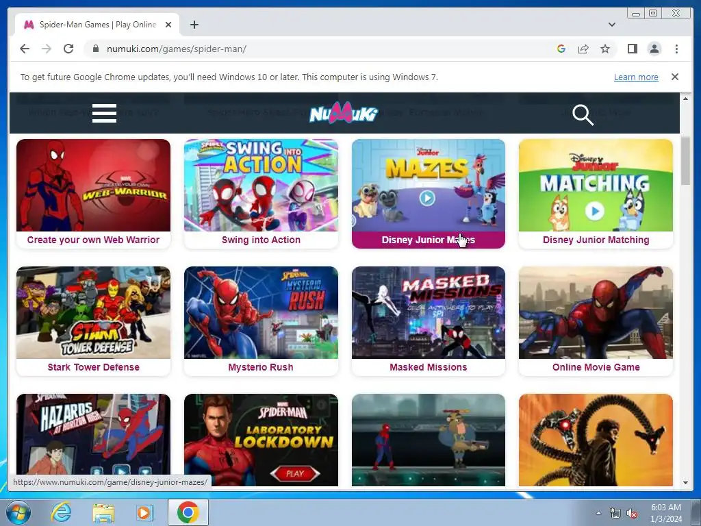Play the Disney Junior Mazes thumbnail

429,185
